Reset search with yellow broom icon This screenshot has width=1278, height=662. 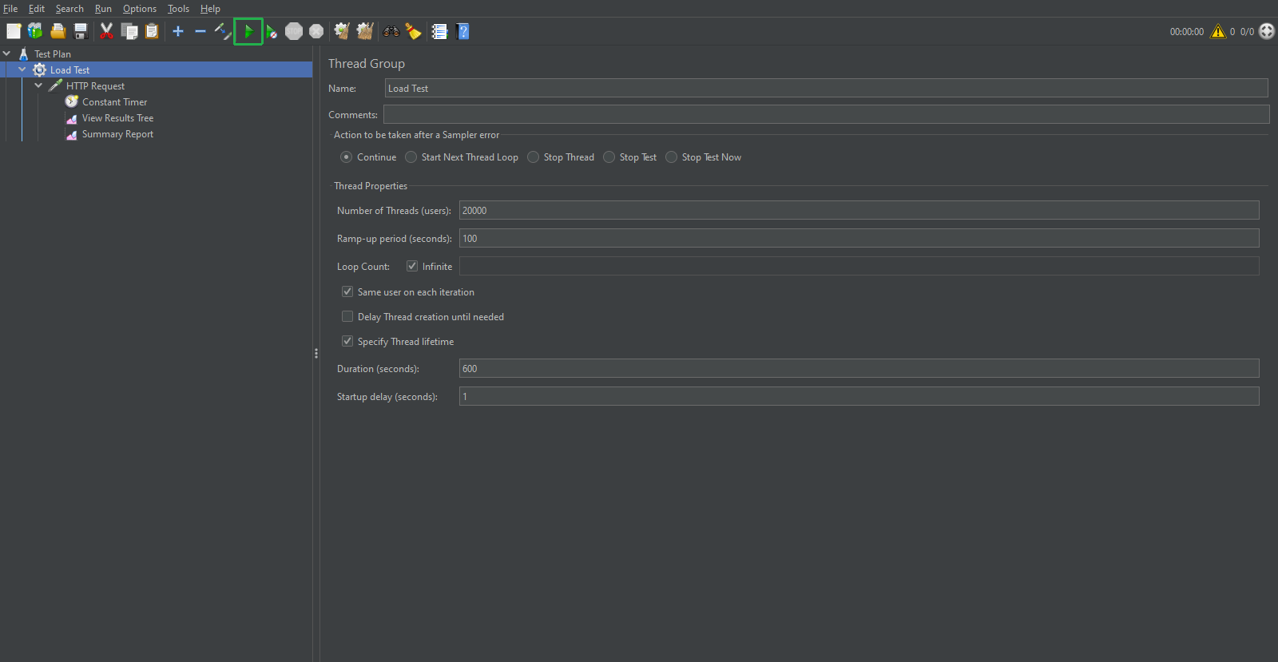[413, 31]
